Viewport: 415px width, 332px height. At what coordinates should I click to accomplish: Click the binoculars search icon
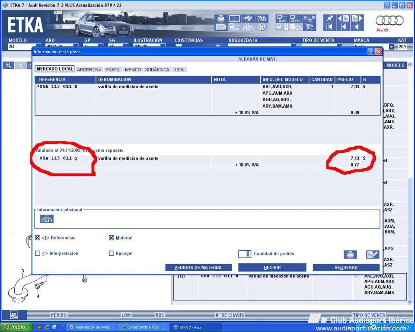[x=248, y=18]
